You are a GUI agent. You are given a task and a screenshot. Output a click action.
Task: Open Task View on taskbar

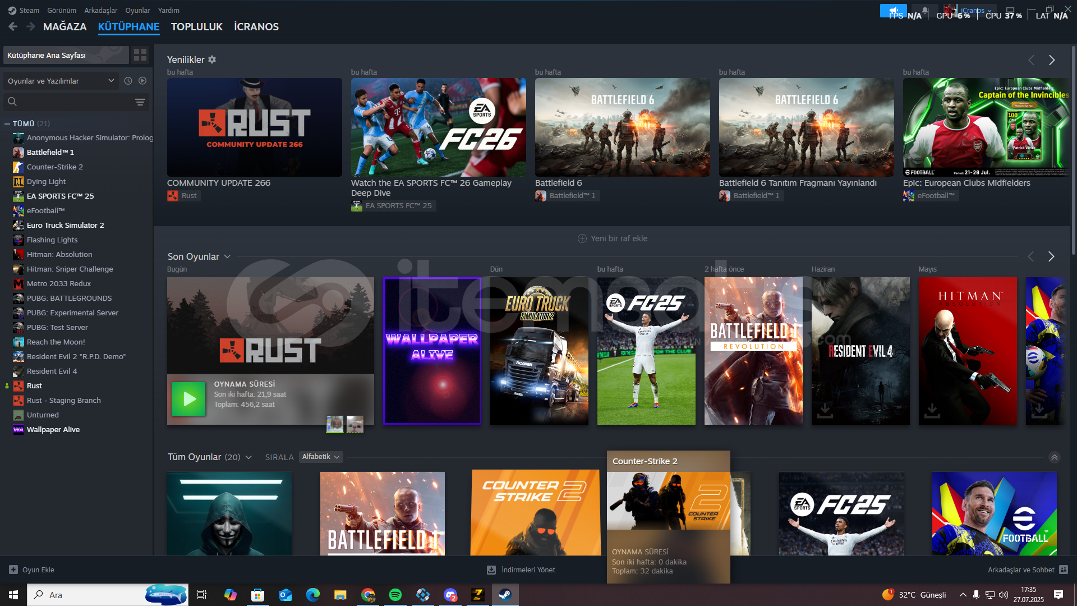pyautogui.click(x=202, y=595)
